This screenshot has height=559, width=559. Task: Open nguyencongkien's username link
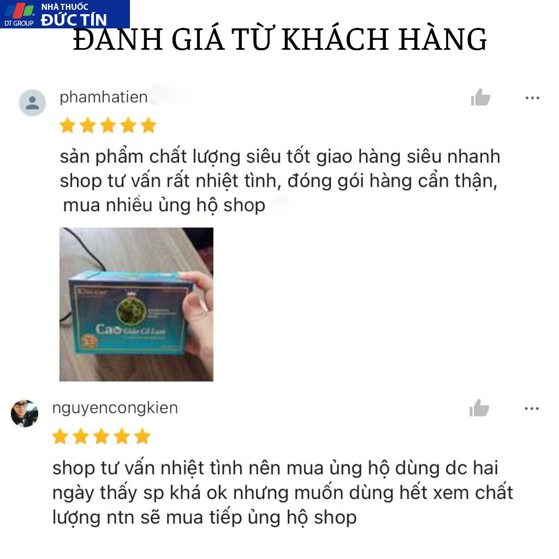pos(115,408)
